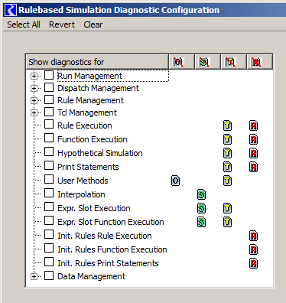Enable the Data Management checkbox
This screenshot has width=286, height=303.
[x=49, y=276]
